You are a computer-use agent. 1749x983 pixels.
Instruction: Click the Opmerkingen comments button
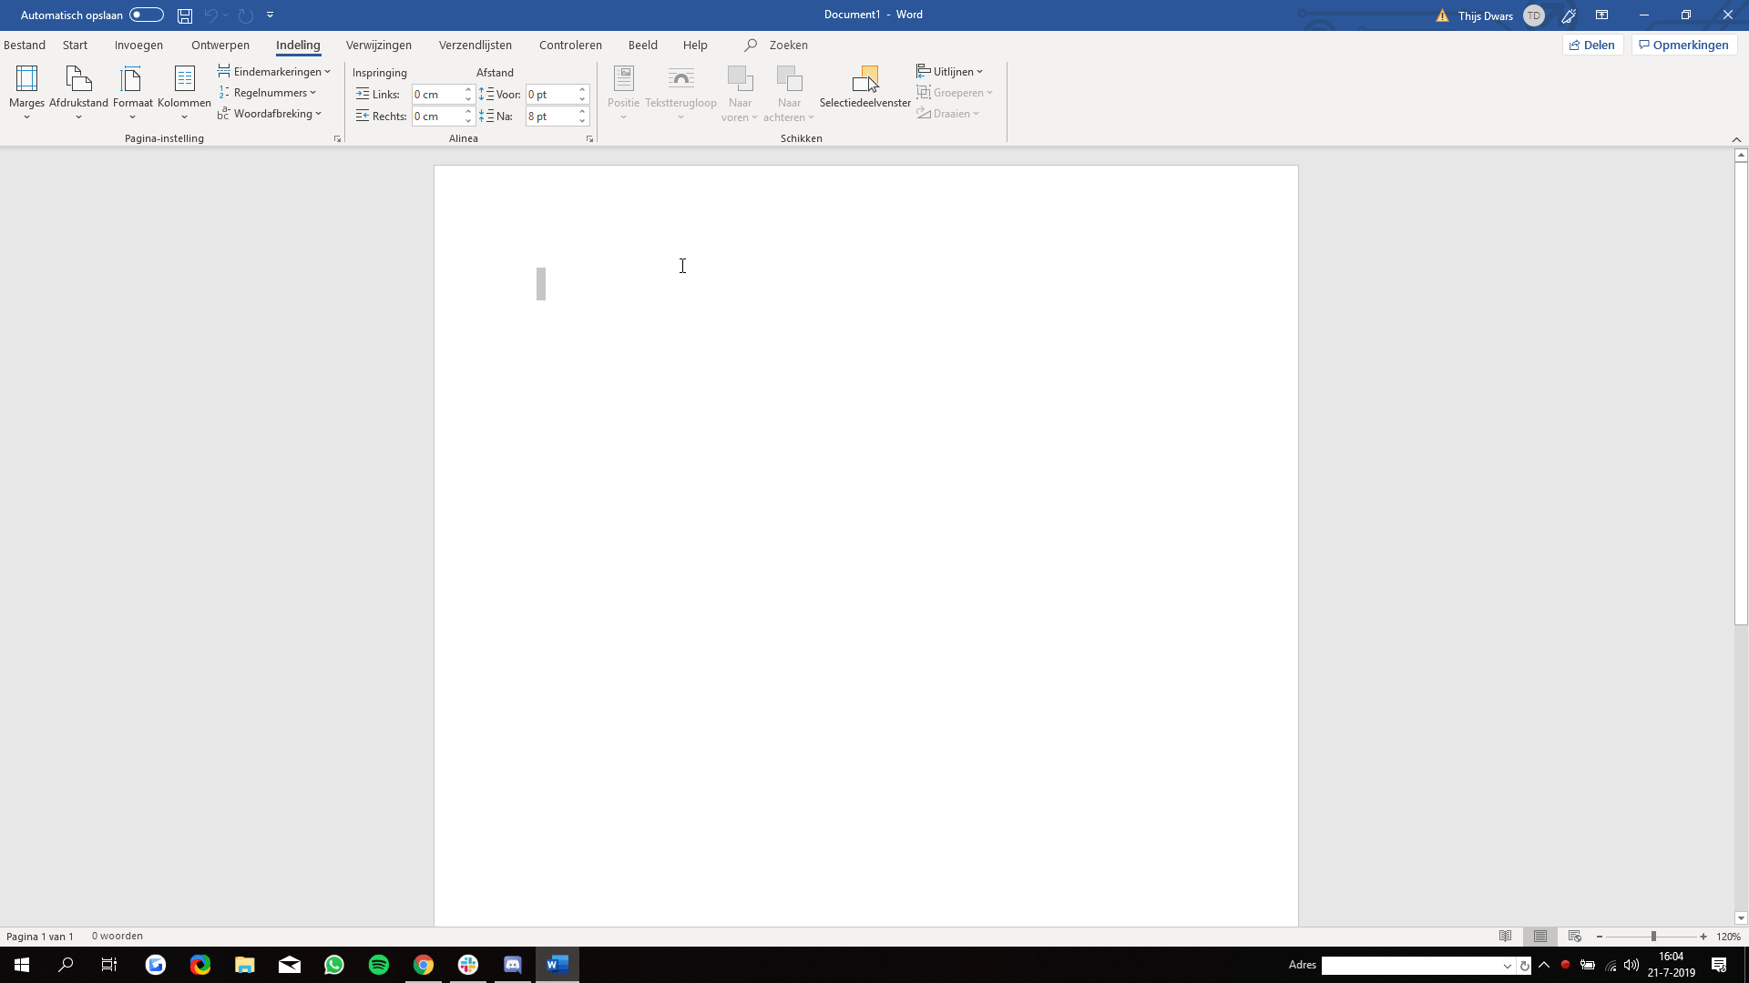pos(1683,45)
